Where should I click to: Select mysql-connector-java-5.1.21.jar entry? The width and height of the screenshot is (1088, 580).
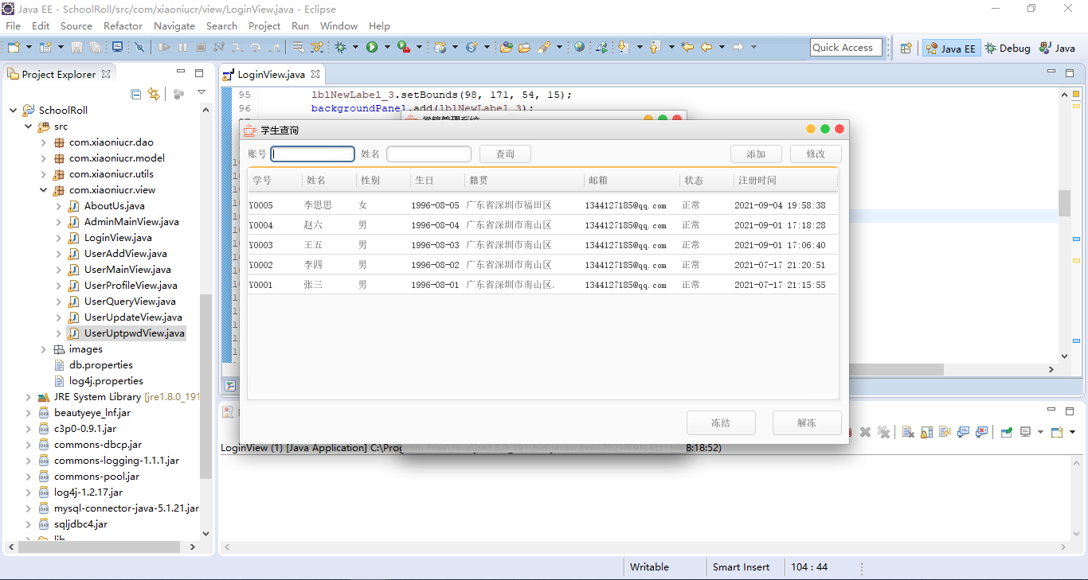pyautogui.click(x=127, y=508)
